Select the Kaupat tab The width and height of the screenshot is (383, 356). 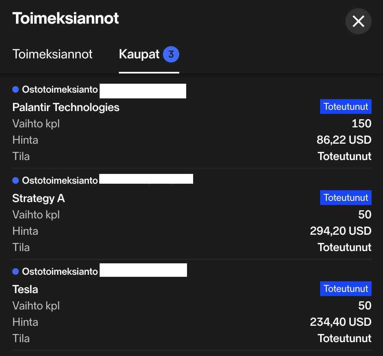click(x=139, y=54)
